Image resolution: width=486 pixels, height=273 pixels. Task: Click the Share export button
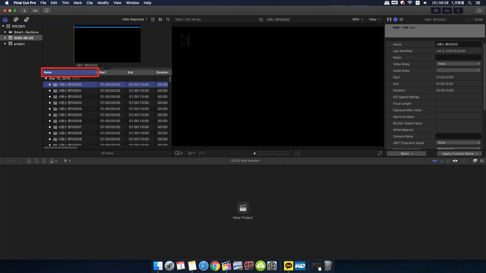[x=479, y=11]
